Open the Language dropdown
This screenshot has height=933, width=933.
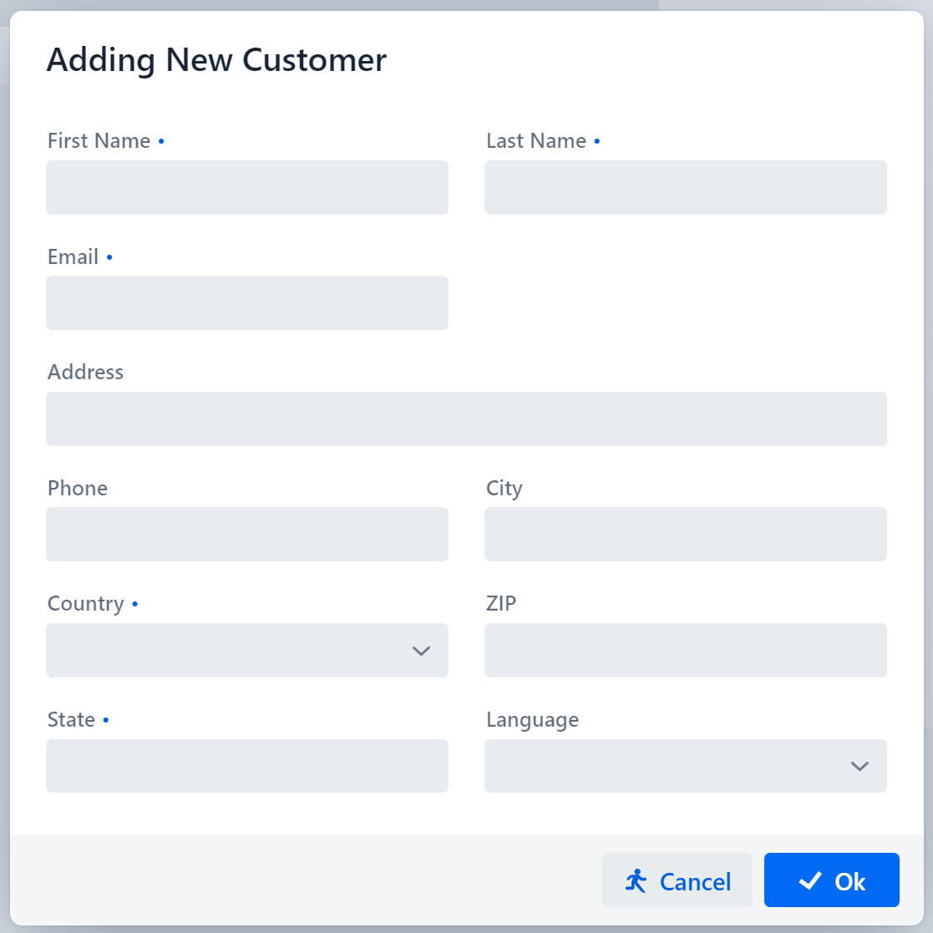[x=685, y=766]
